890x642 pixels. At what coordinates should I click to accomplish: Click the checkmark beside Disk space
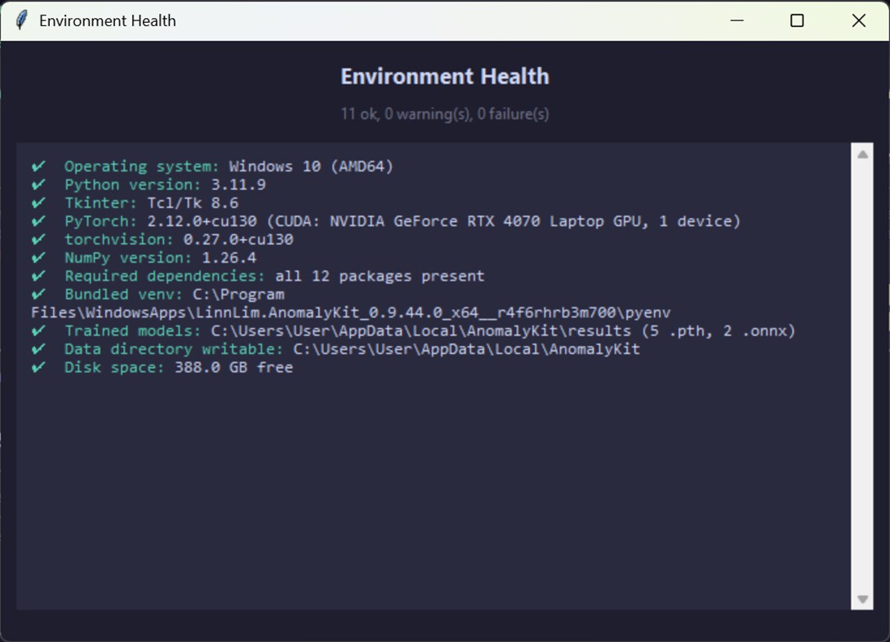[x=38, y=367]
